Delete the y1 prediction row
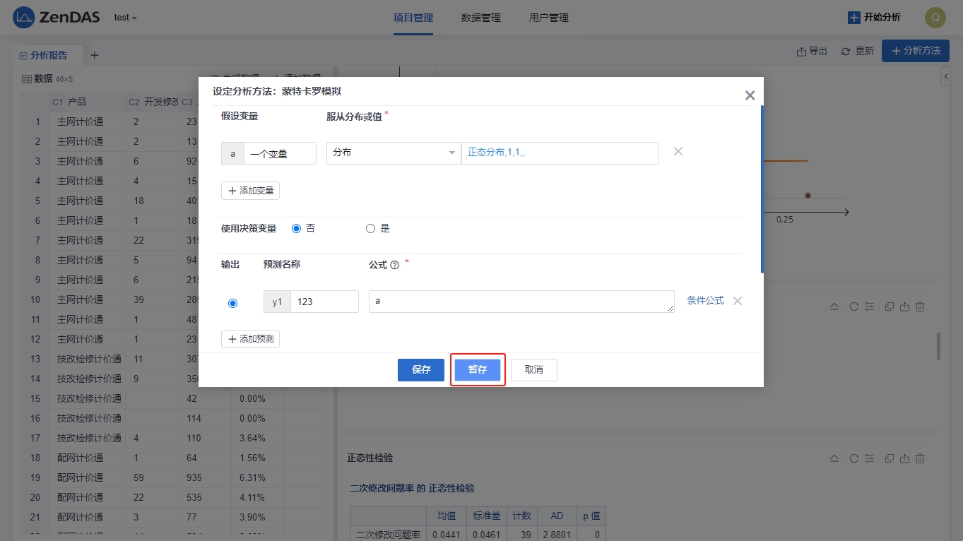The height and width of the screenshot is (541, 963). 737,301
